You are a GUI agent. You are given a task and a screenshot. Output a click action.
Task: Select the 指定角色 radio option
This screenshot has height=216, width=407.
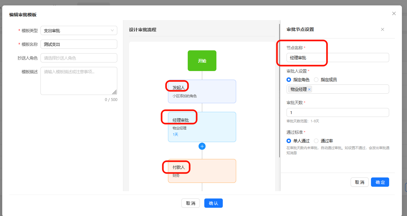click(x=289, y=80)
